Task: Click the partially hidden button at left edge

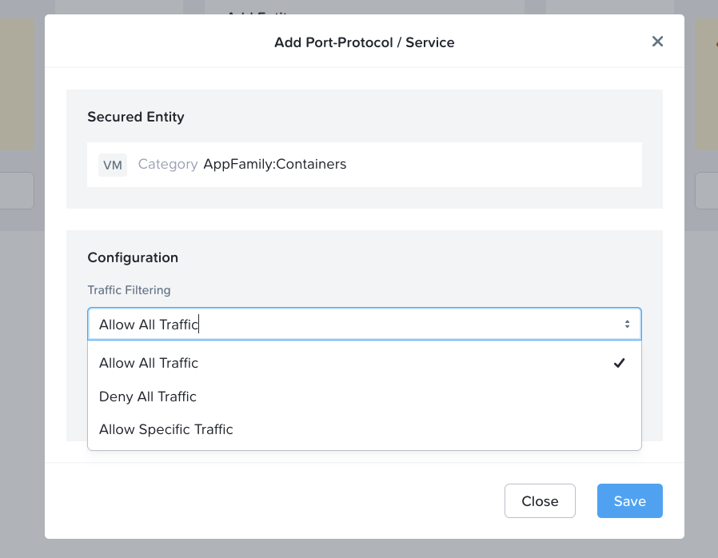Action: point(18,191)
